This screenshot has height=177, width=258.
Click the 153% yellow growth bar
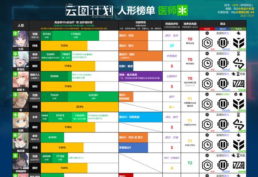(x=64, y=46)
